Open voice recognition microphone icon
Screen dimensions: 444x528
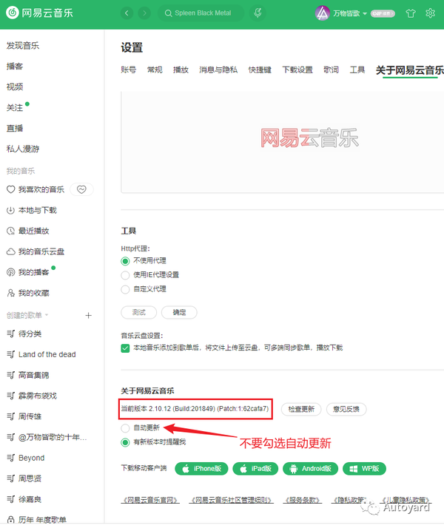click(258, 13)
